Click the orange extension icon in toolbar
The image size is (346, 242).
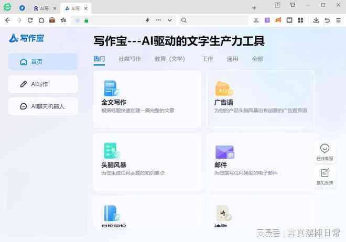point(278,20)
